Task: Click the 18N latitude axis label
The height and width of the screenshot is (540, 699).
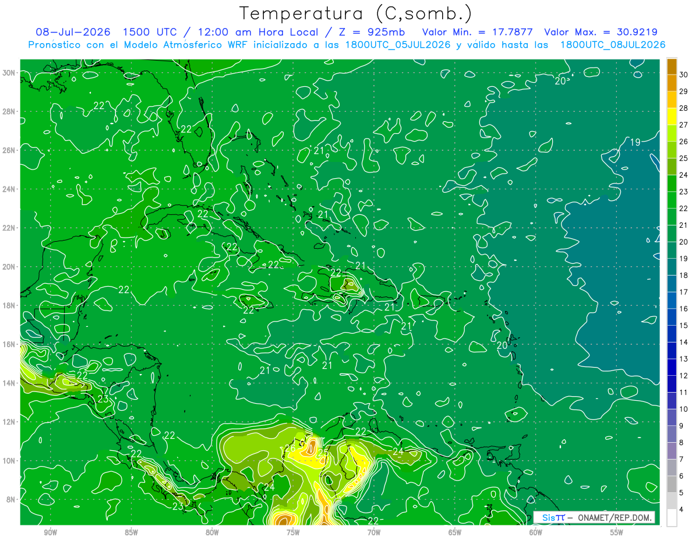Action: (9, 305)
